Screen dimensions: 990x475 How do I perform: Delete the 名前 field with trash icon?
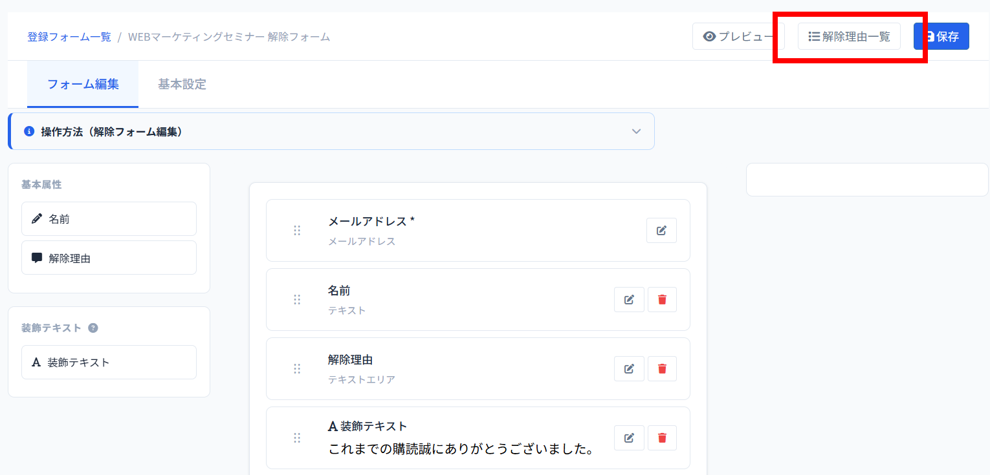[662, 300]
